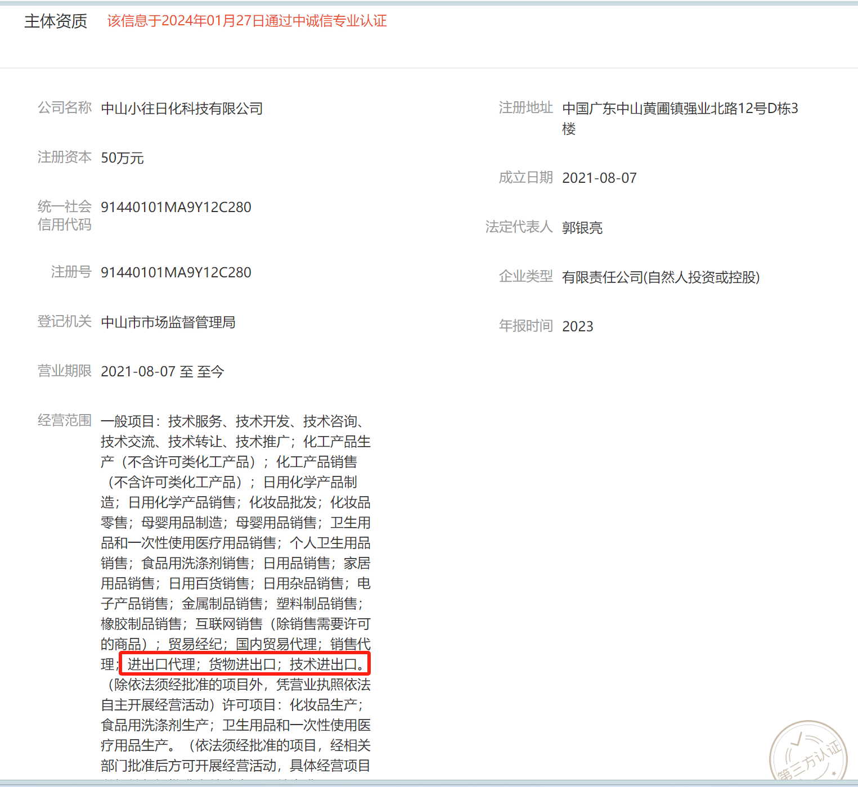Screen dimensions: 858x787
Task: Click the first line of business scope text
Action: pos(236,421)
